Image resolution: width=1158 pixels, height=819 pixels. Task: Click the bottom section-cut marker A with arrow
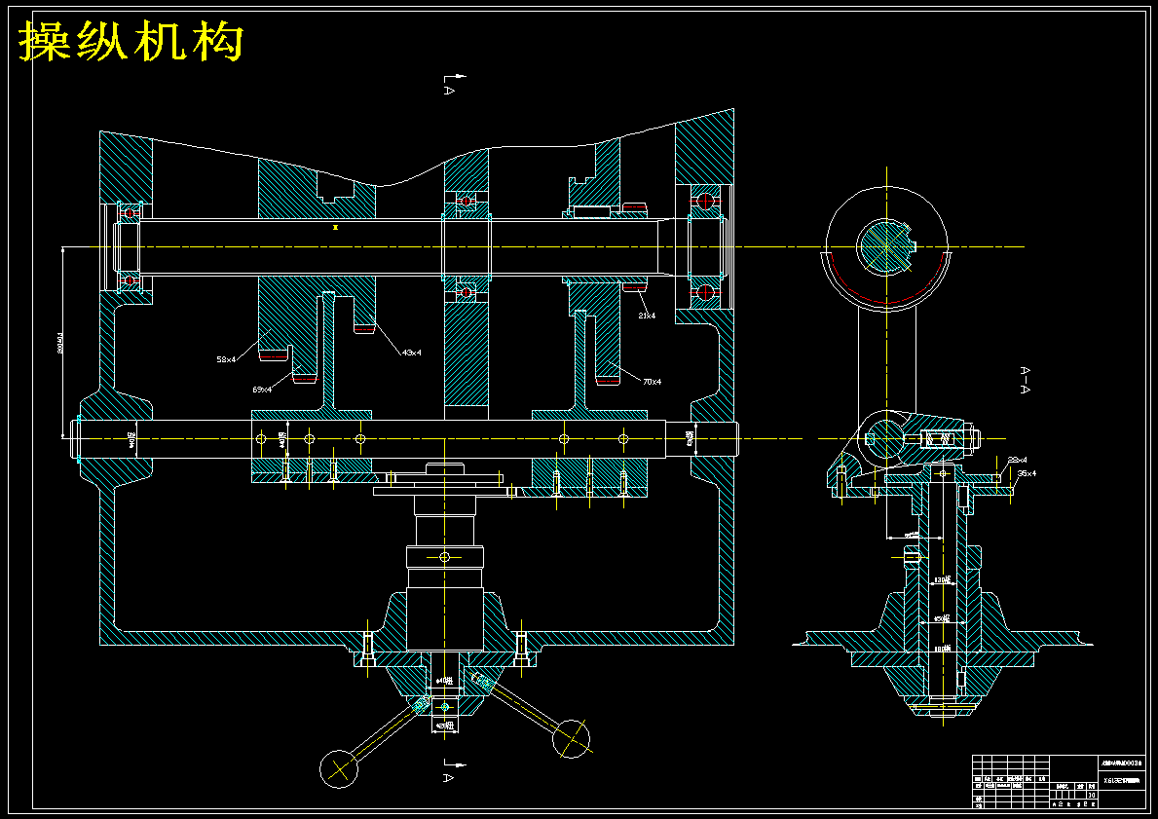click(453, 770)
